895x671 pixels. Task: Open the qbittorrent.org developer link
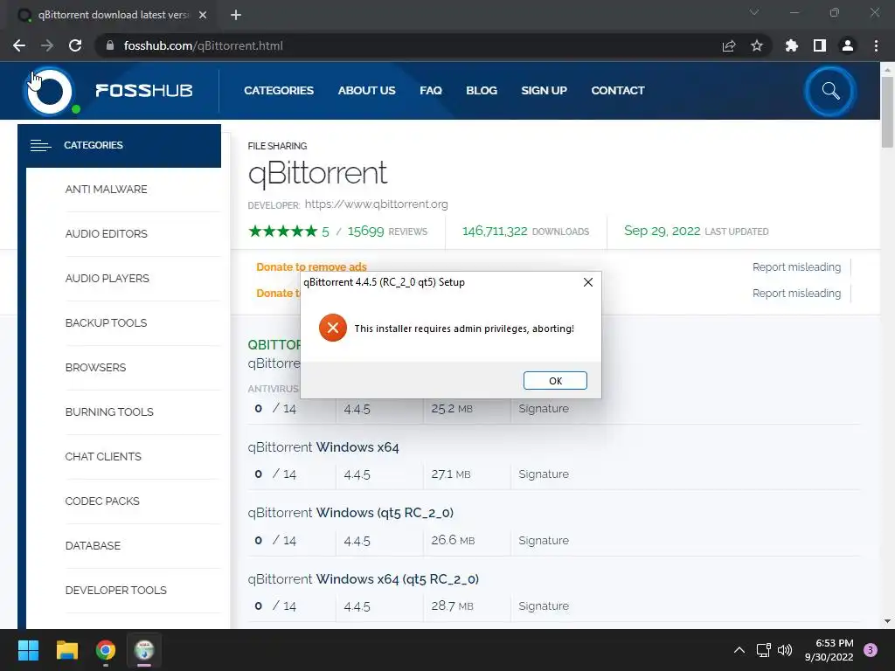[376, 204]
